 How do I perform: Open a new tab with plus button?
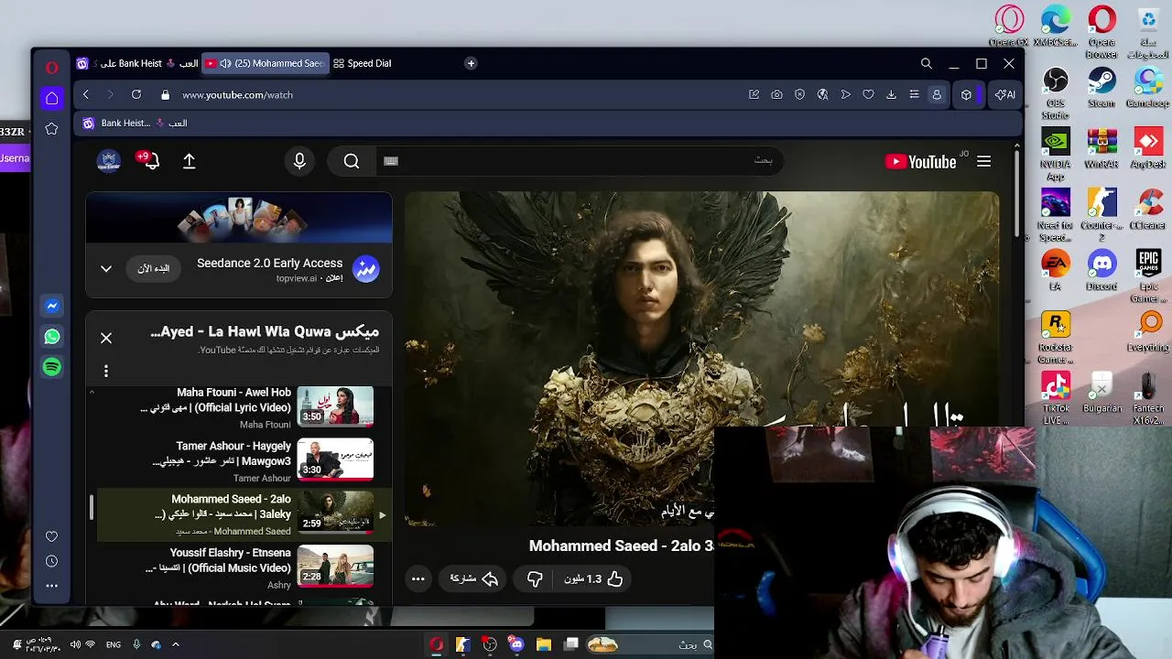click(x=471, y=63)
